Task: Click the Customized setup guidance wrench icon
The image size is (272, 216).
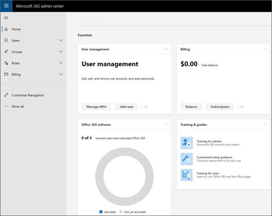Action: 186,159
